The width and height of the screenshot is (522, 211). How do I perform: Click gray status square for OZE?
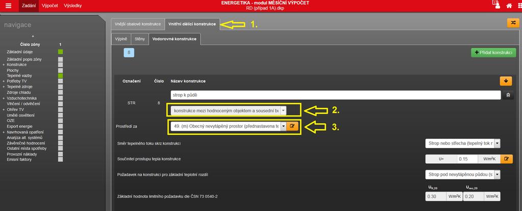[x=60, y=121]
